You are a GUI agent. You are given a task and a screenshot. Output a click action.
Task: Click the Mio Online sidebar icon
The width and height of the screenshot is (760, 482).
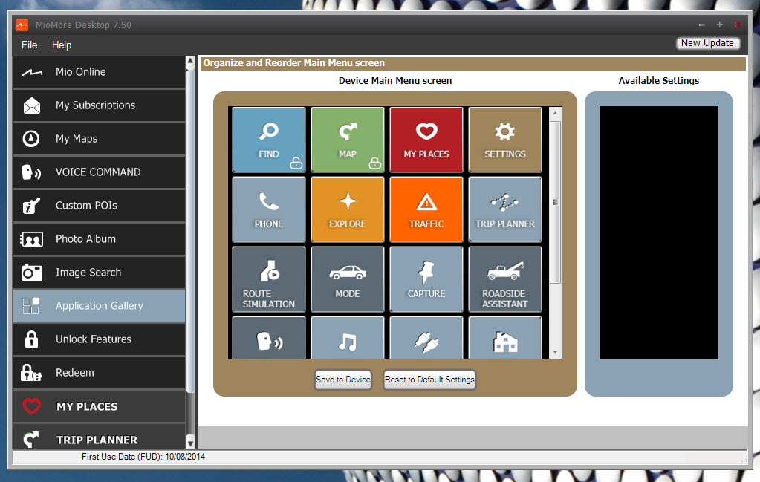(x=31, y=72)
